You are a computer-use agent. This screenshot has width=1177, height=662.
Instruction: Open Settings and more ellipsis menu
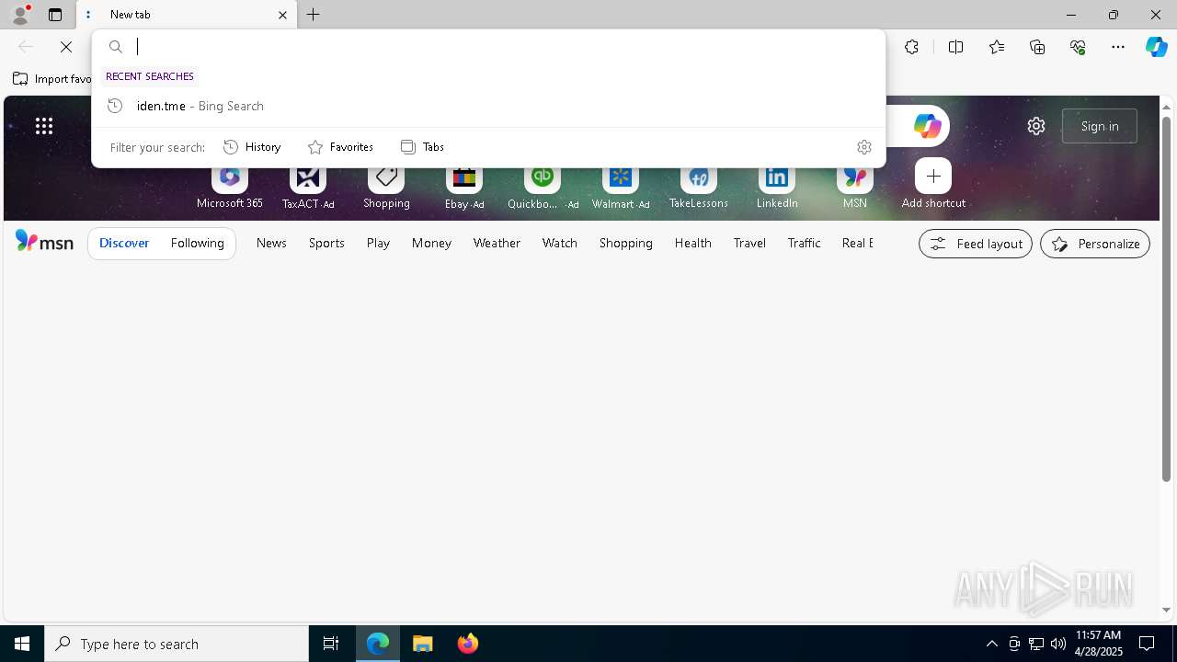1118,47
